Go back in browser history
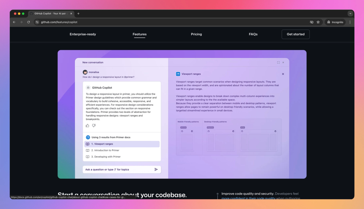Screen dimensions: 364x209 click(x=14, y=22)
